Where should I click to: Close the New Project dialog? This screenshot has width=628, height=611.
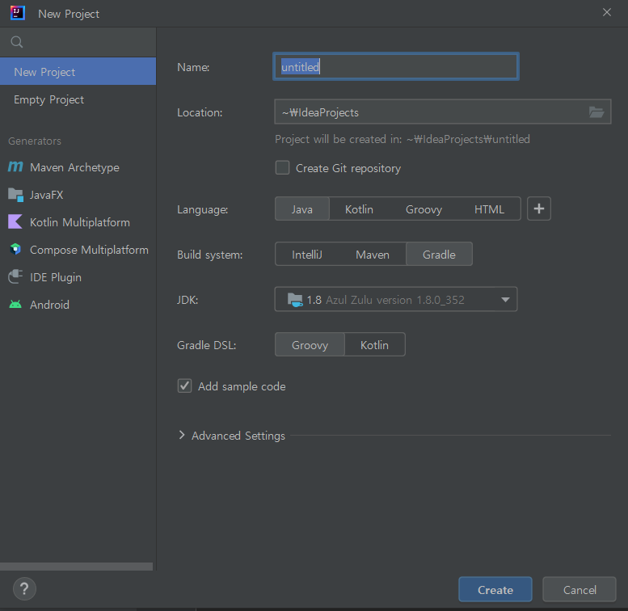coord(607,12)
